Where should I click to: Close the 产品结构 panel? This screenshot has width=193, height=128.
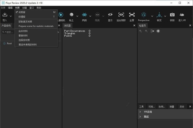59,25
